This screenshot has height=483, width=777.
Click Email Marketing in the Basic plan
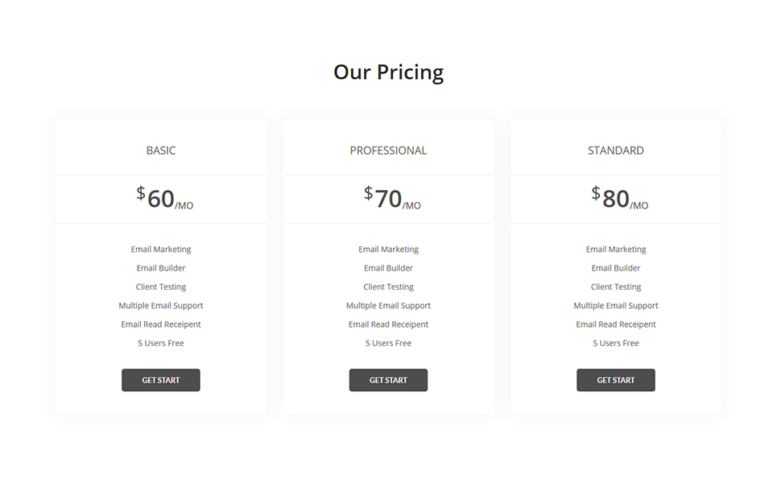(x=160, y=250)
